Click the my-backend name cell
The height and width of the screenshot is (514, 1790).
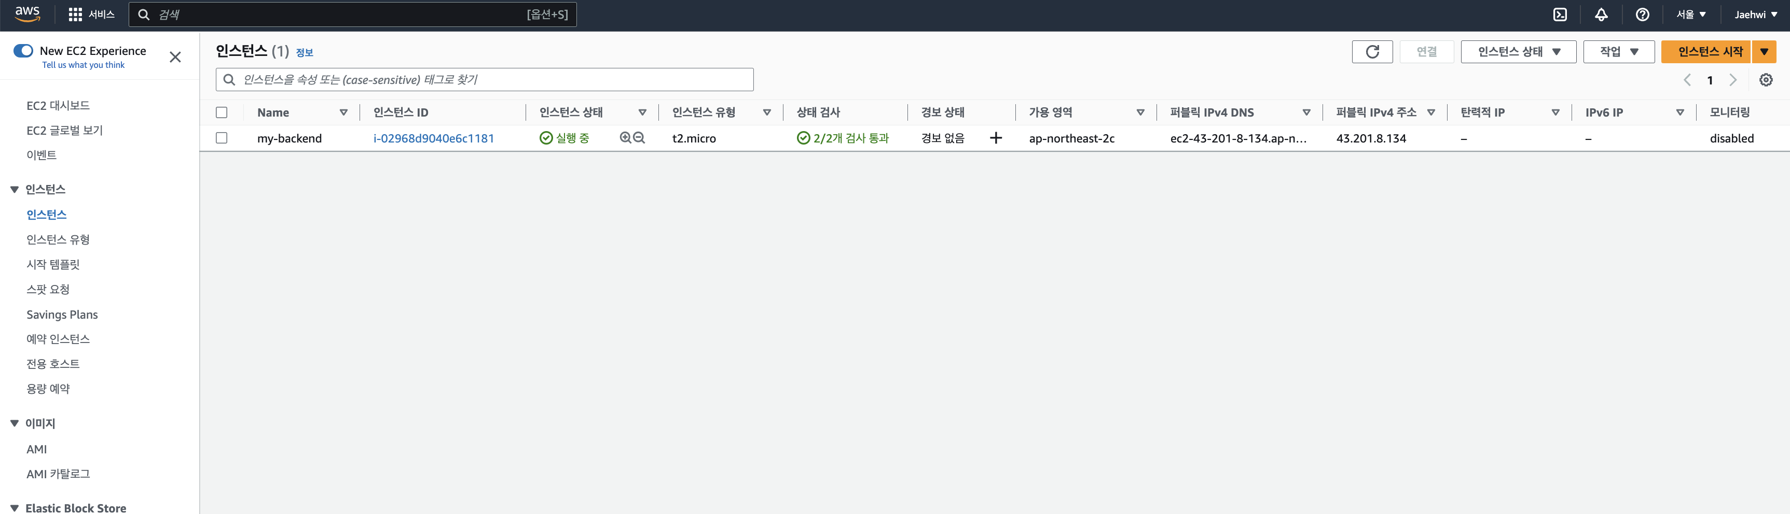click(x=290, y=138)
